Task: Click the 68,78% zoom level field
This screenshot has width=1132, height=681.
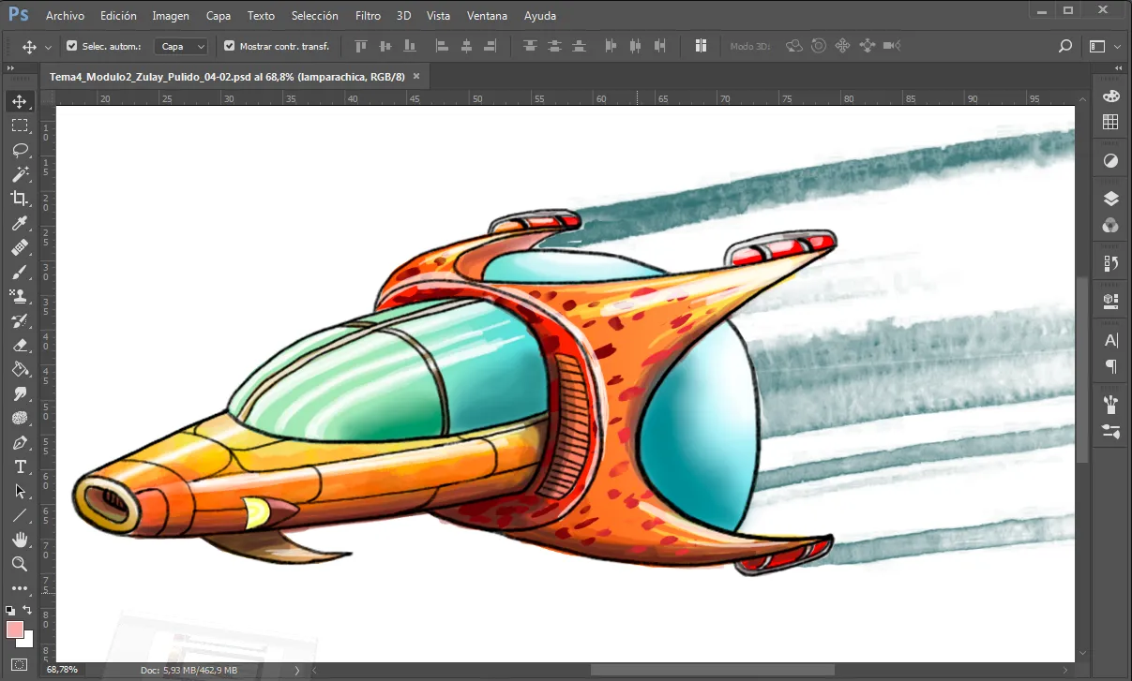Action: pos(62,670)
